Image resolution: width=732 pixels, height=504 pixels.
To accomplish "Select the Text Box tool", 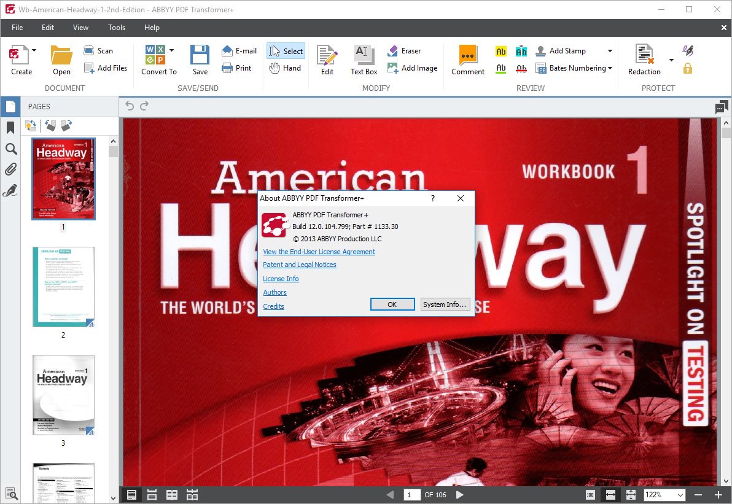I will 364,60.
